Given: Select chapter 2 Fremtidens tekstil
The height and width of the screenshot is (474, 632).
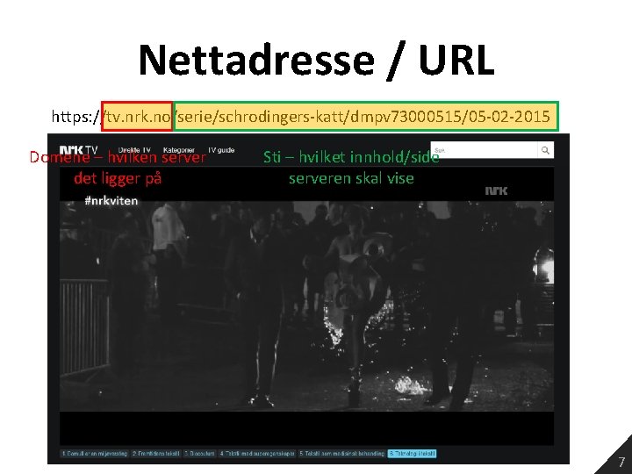Looking at the screenshot, I should click(x=156, y=454).
